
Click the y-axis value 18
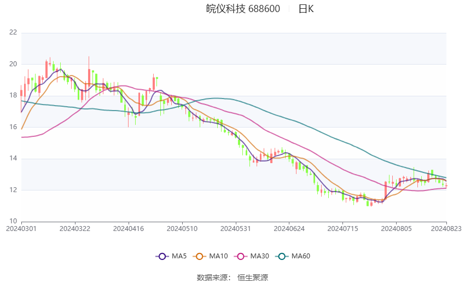pos(13,95)
